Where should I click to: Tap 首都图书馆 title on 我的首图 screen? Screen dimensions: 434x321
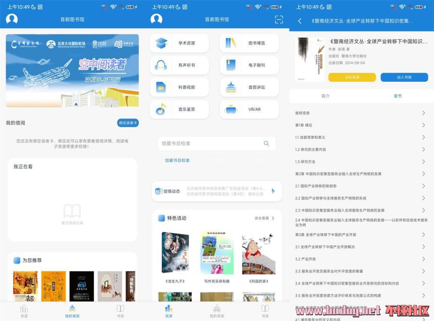coord(72,19)
